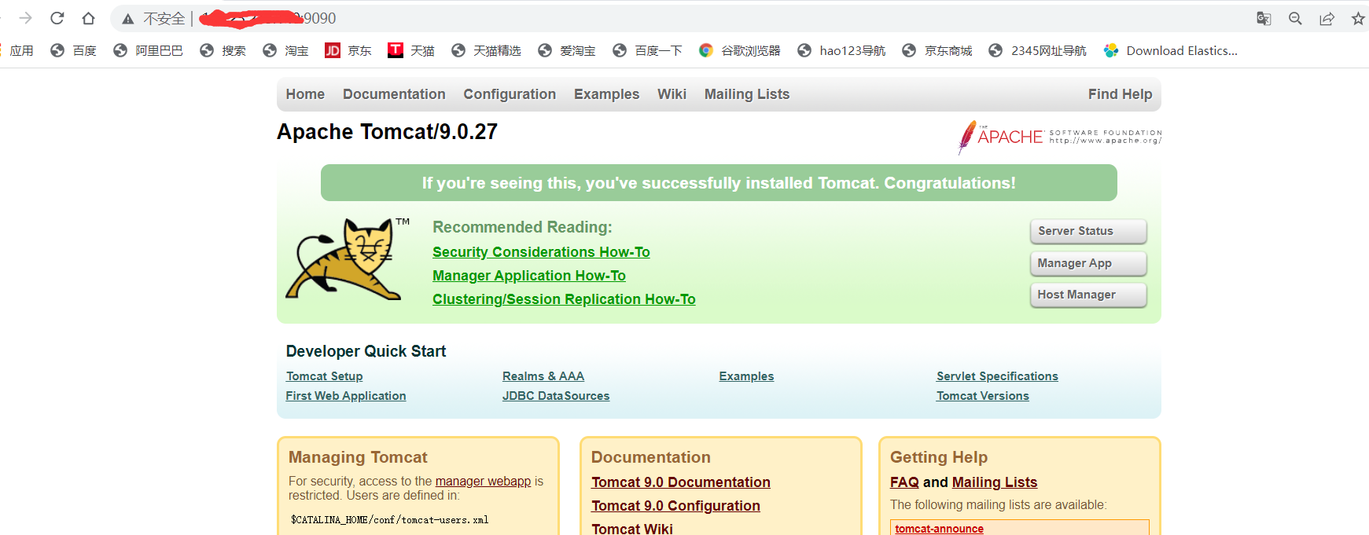Click the home icon in browser toolbar

coord(89,18)
